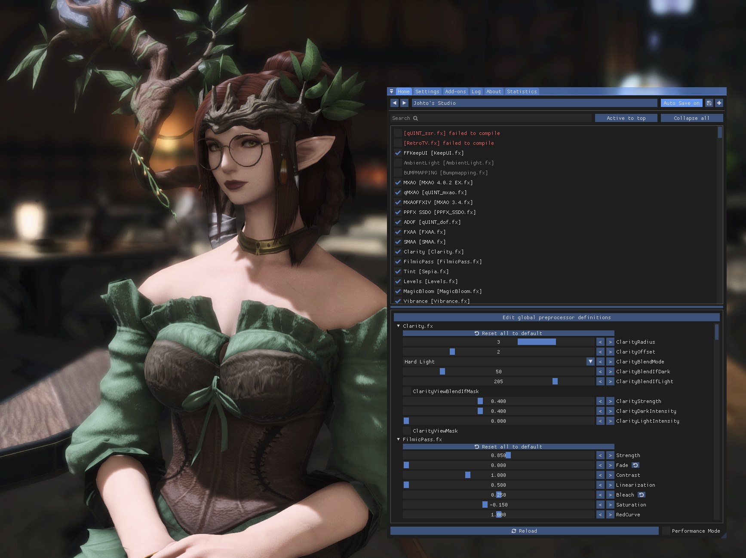
Task: Open the Log tab
Action: (x=476, y=91)
